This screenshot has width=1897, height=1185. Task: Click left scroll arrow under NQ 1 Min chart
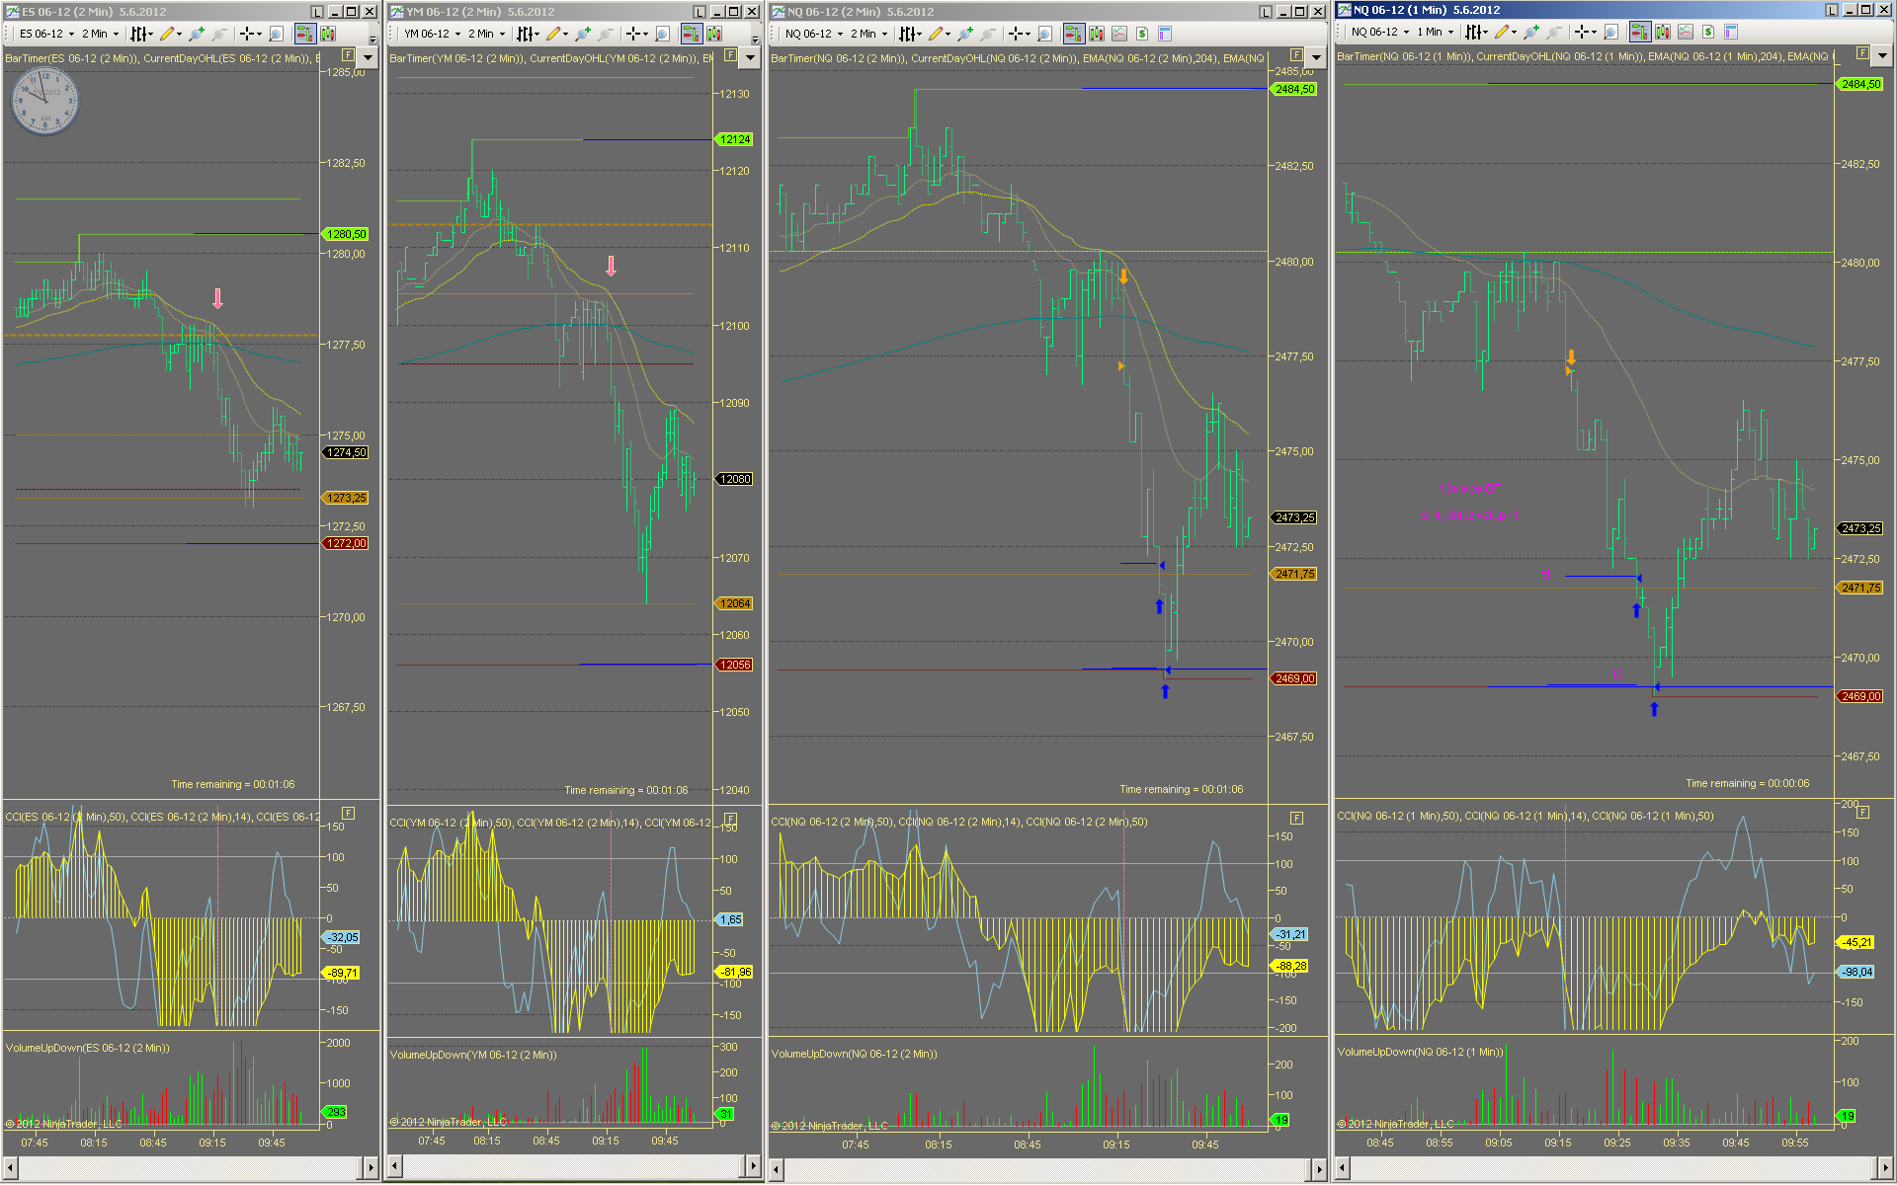[1343, 1167]
